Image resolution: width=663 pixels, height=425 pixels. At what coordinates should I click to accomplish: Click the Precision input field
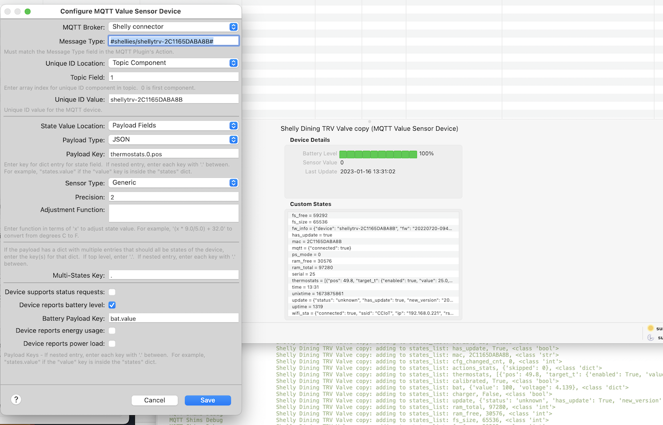tap(174, 197)
